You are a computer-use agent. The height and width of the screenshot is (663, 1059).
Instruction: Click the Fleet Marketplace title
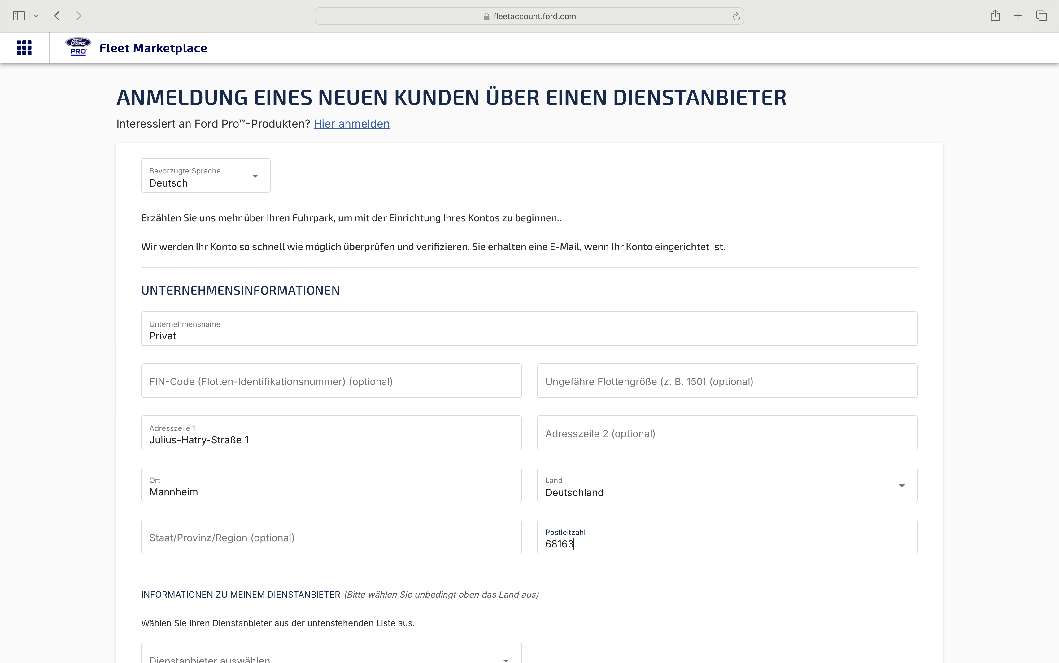pos(153,48)
